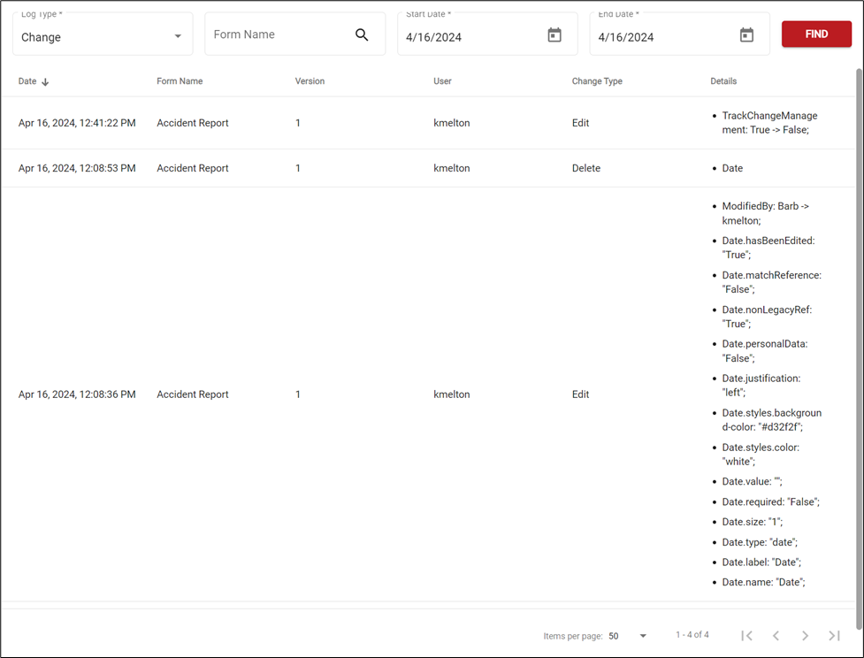Image resolution: width=864 pixels, height=658 pixels.
Task: Click kmelton in the 12:41:22 PM row
Action: [x=451, y=123]
